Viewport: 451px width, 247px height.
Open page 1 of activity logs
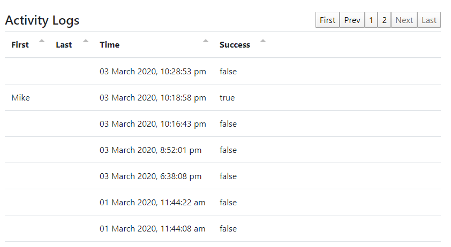(x=371, y=20)
